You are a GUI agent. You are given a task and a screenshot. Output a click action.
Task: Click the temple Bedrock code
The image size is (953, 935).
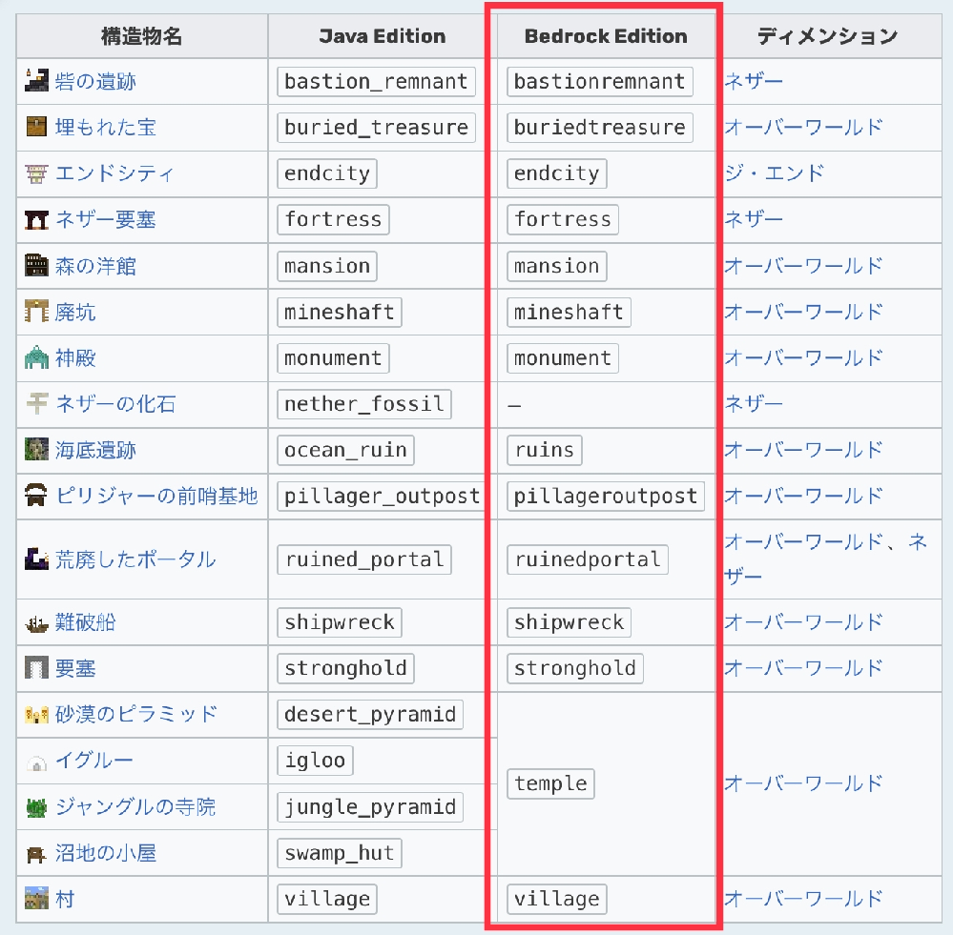(x=550, y=783)
